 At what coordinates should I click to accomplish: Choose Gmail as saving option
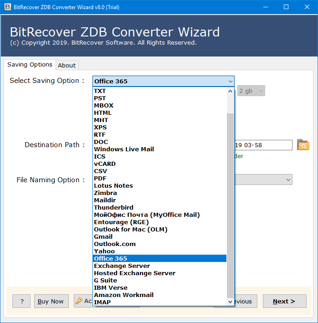pos(159,237)
